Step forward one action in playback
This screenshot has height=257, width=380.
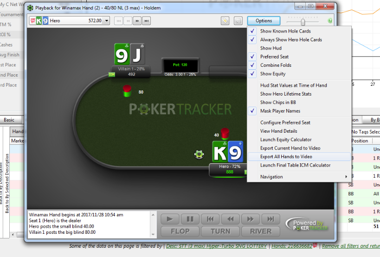pyautogui.click(x=251, y=219)
